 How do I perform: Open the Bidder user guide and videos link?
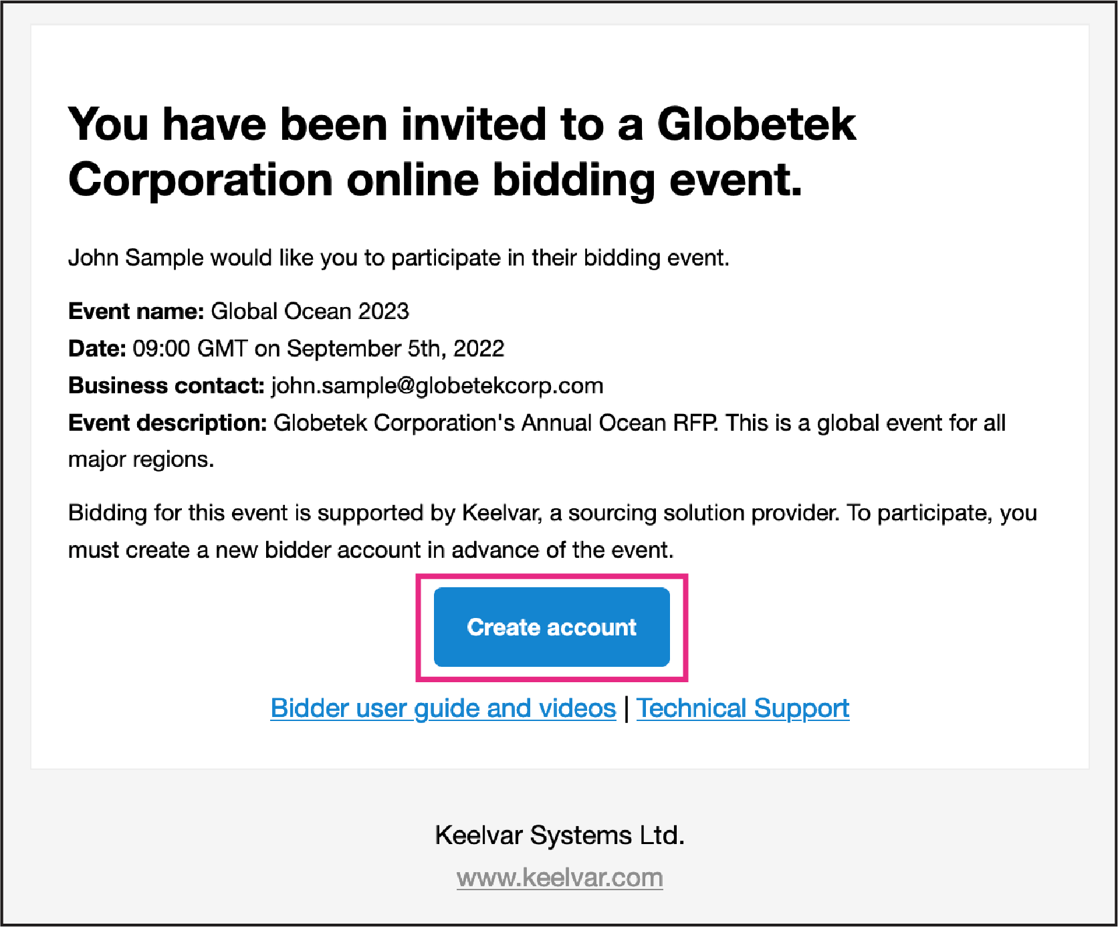pos(443,708)
